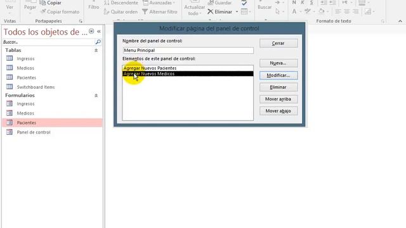Viewport: 406px width, 228px height.
Task: Click the Filtro button
Action: pyautogui.click(x=93, y=7)
